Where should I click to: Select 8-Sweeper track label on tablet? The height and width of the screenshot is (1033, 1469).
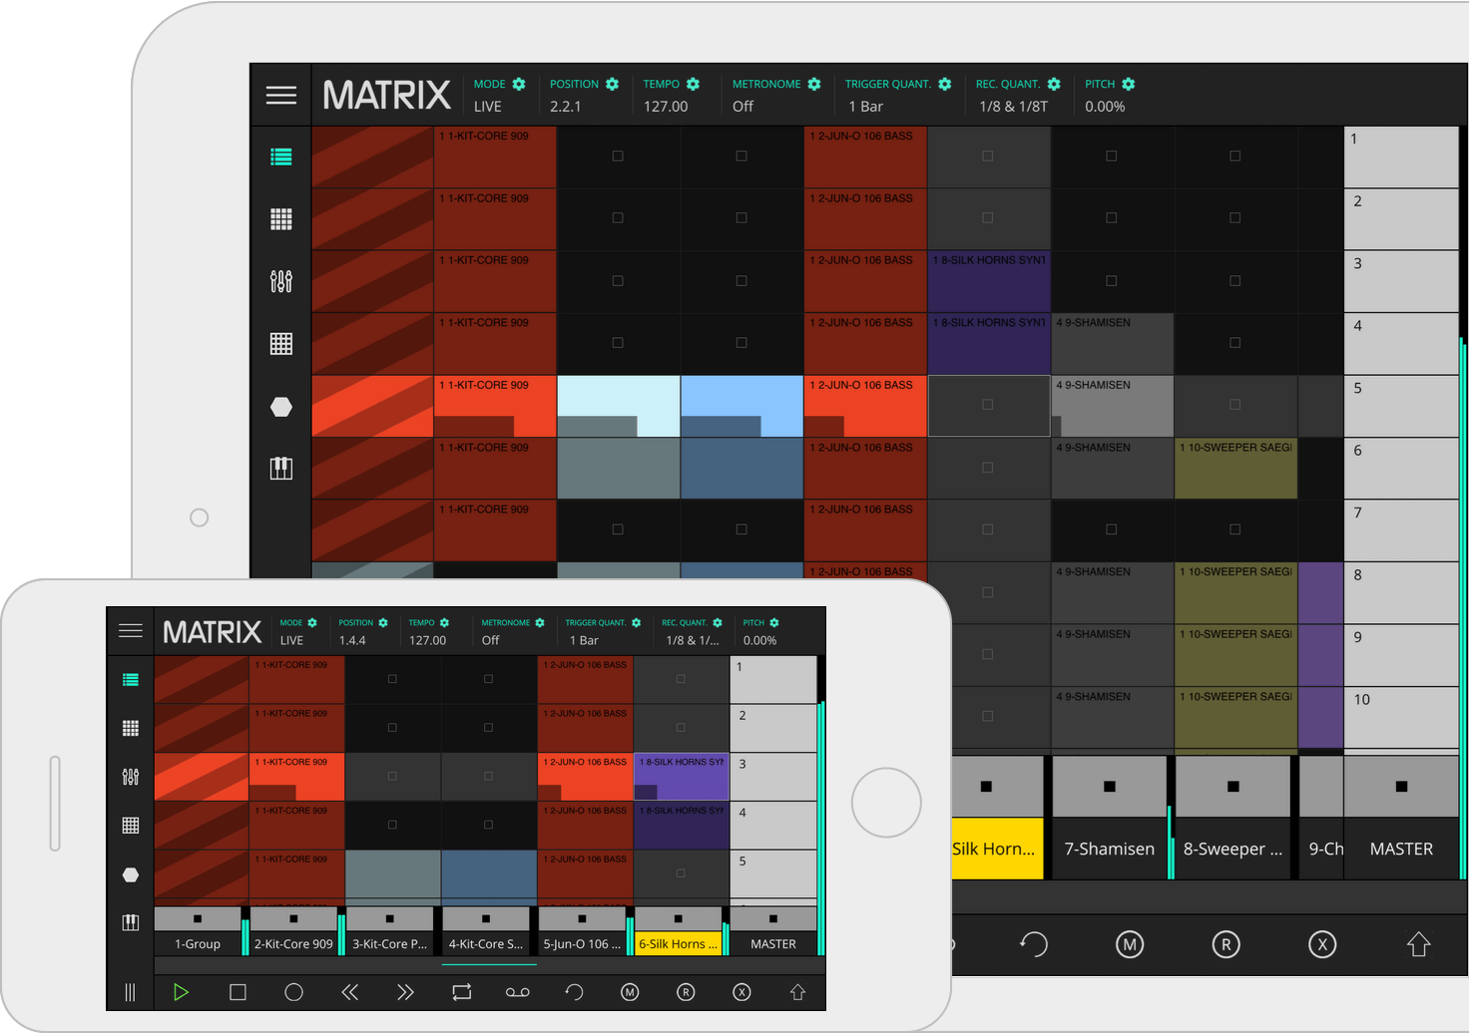[1233, 849]
